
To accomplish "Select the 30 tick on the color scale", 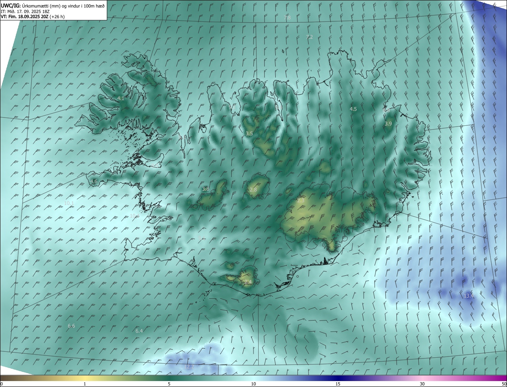I will click(422, 384).
